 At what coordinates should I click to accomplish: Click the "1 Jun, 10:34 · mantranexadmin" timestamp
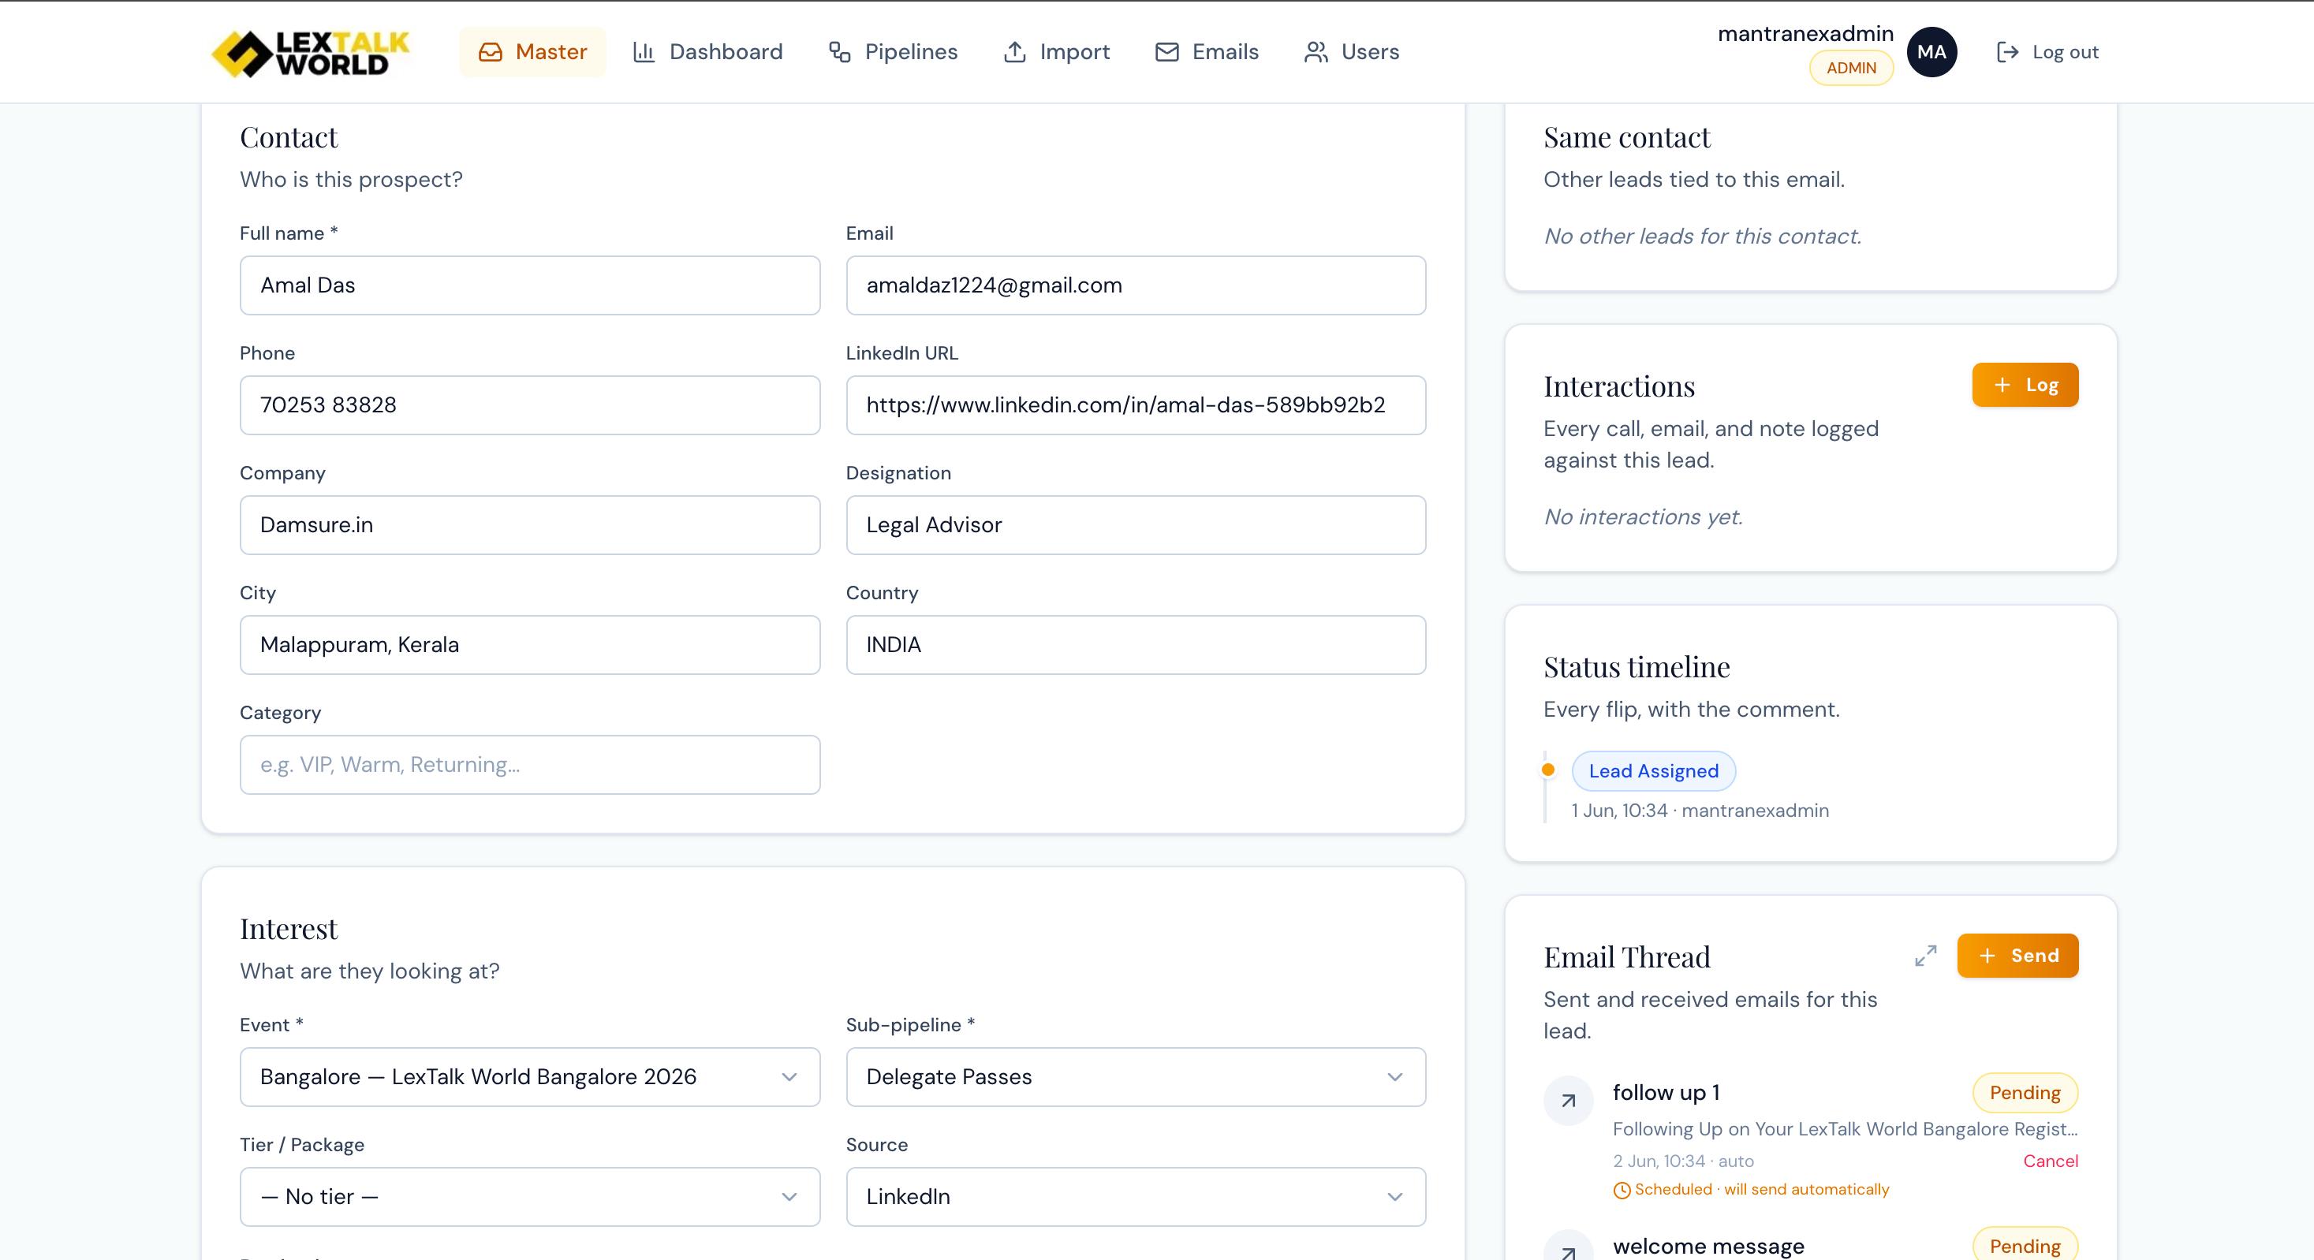pos(1700,811)
